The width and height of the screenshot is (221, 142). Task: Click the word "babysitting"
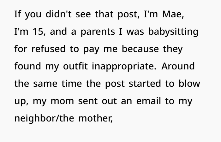(x=173, y=32)
